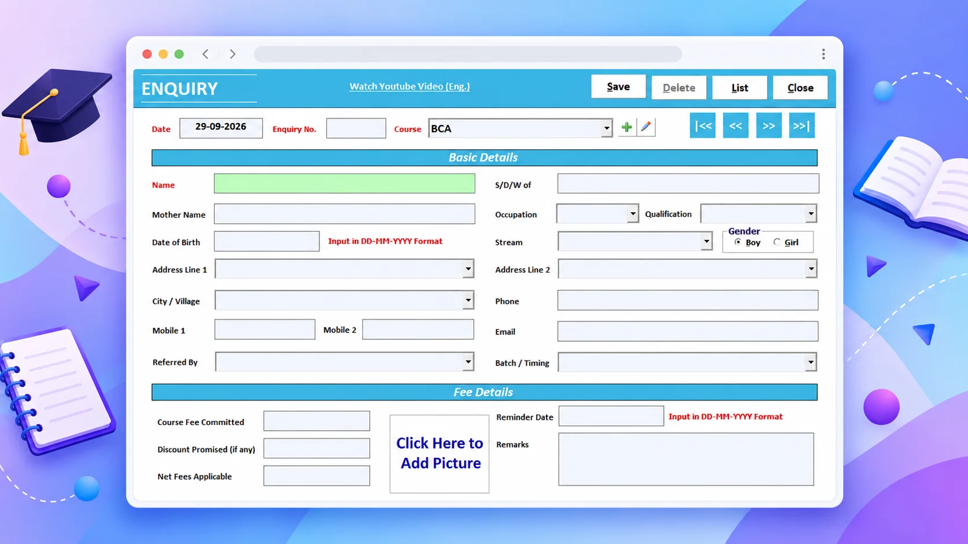Open the Course dropdown showing BCA

606,128
